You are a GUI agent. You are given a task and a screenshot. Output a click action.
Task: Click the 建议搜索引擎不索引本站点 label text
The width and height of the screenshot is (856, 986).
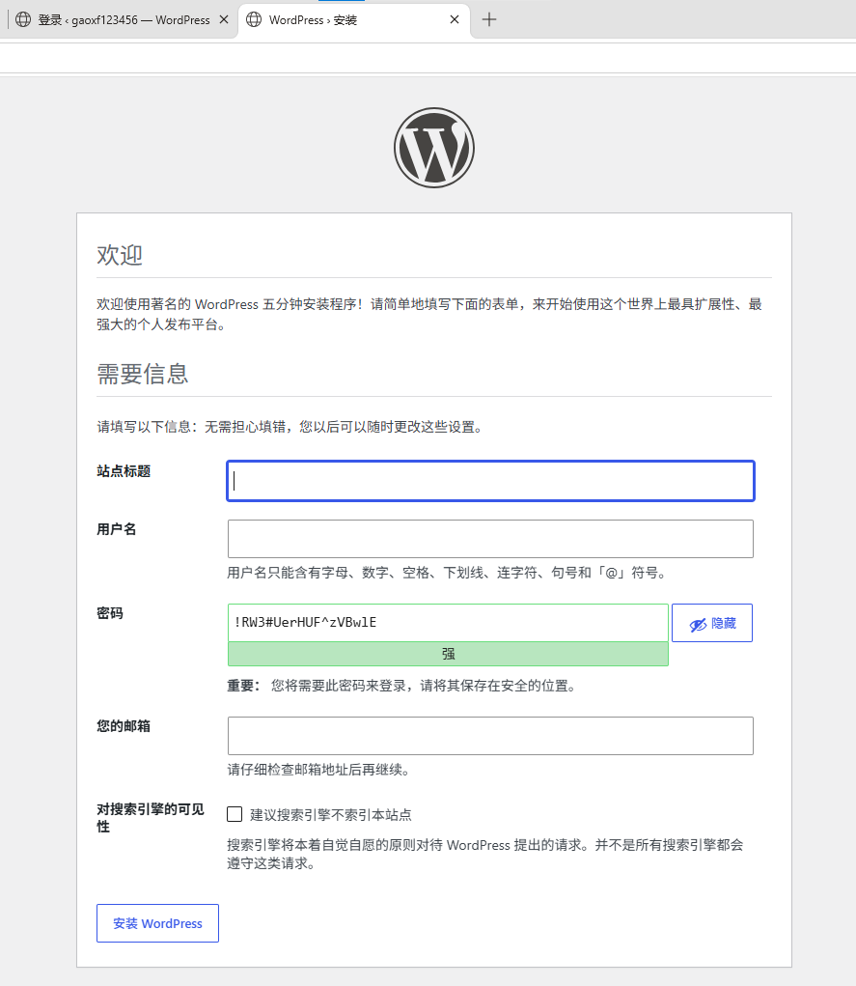331,815
